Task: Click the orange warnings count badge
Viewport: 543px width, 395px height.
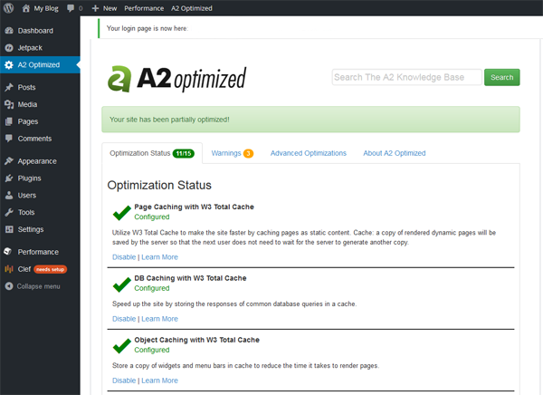Action: [x=248, y=153]
